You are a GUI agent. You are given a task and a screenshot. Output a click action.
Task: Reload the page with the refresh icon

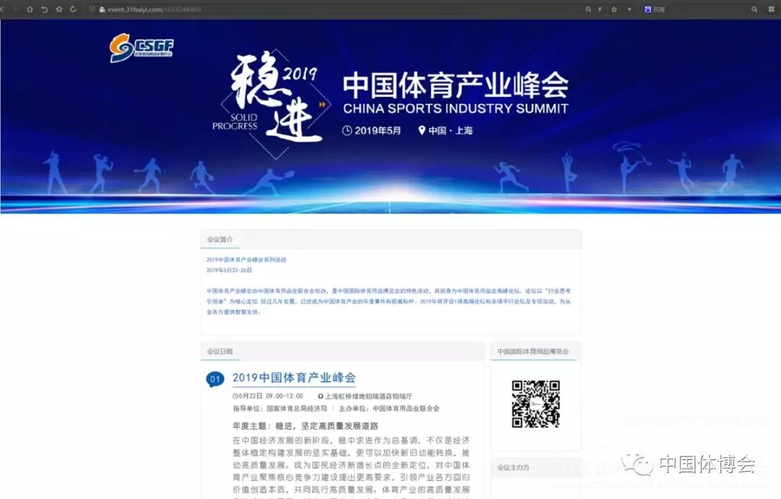[x=73, y=9]
